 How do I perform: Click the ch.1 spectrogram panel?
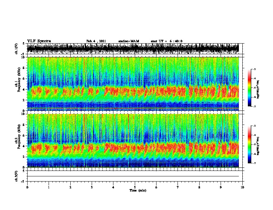[135, 84]
